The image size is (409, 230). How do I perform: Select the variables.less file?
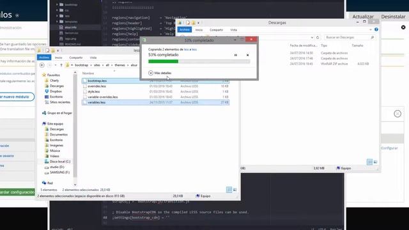[x=155, y=102]
